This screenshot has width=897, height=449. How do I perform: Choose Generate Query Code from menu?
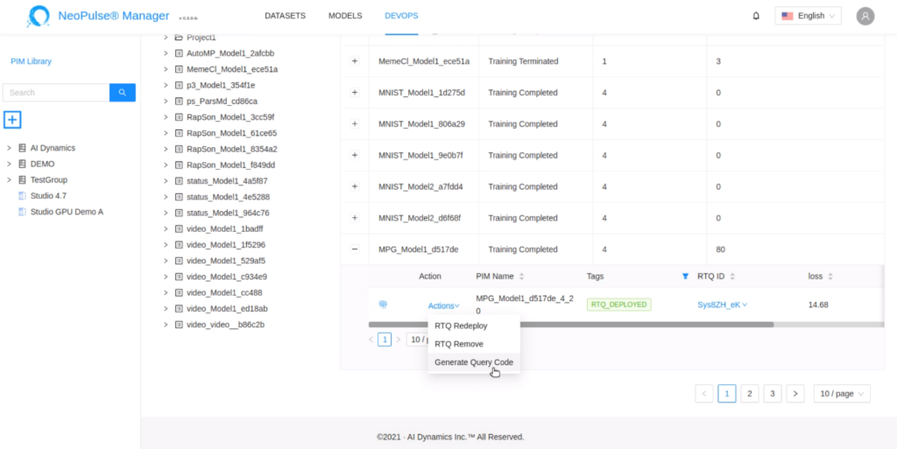(473, 362)
